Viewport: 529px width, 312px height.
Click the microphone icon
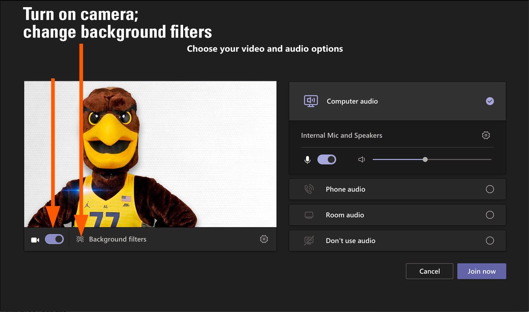pos(307,160)
